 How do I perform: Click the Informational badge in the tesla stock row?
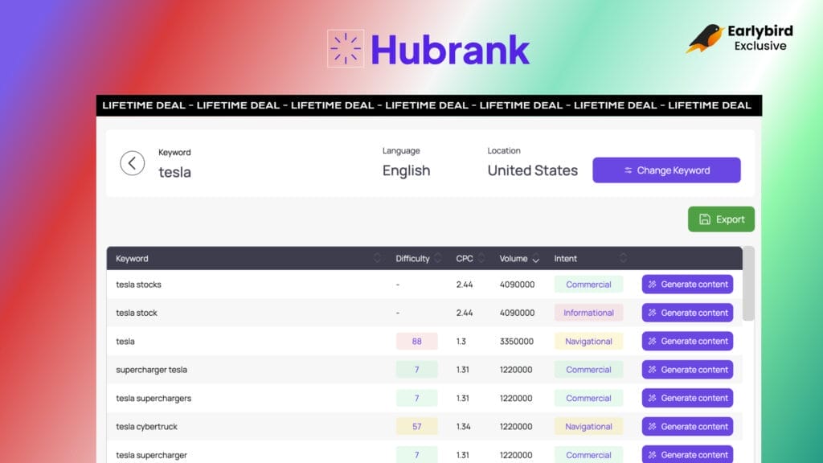pos(588,313)
